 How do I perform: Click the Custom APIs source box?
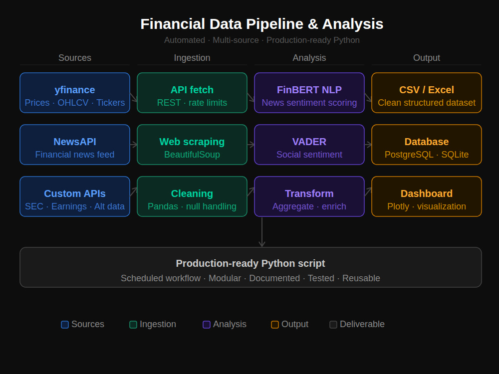pos(75,196)
